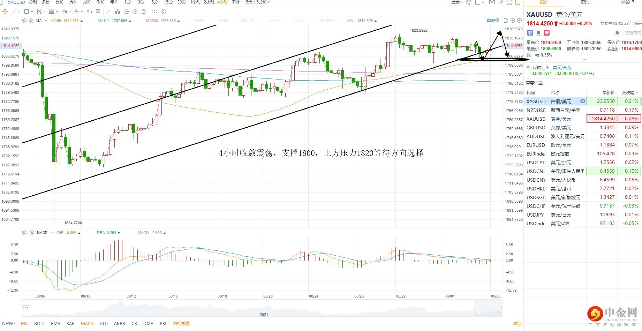Screen dimensions: 642x331
Task: Add a comment bubble annotation
Action: pos(98,12)
